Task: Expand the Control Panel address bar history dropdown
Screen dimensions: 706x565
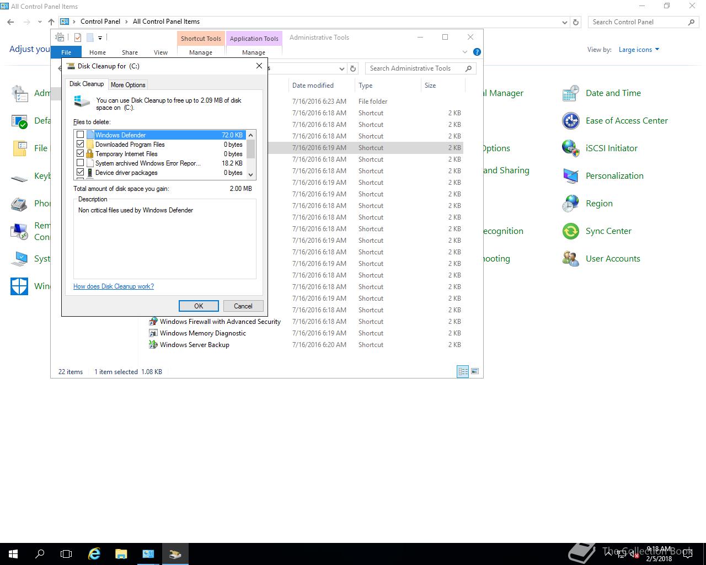Action: coord(565,22)
